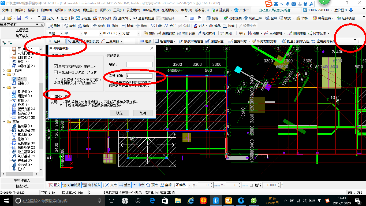Image resolution: width=366 pixels, height=206 pixels.
Task: Open 云检查 cloud check
Action: pyautogui.click(x=83, y=18)
